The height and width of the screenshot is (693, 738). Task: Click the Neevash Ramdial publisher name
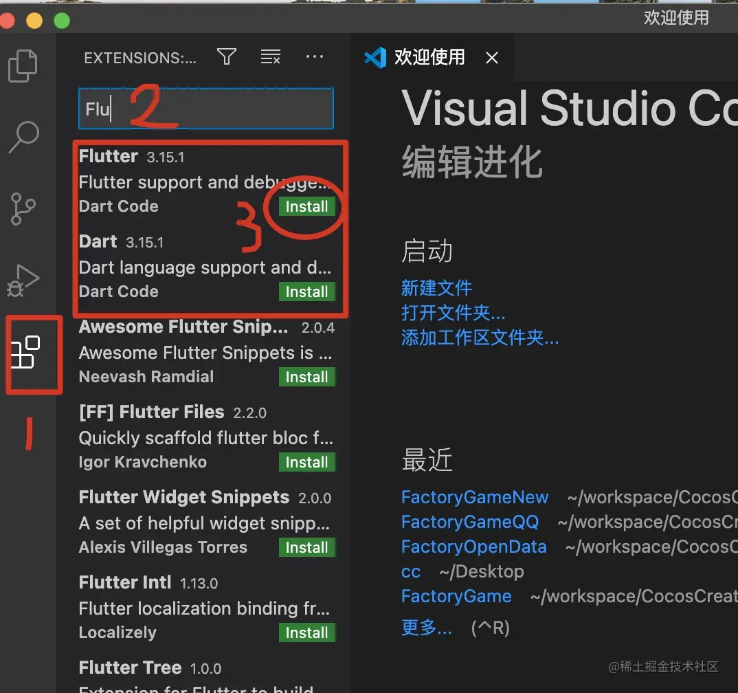[146, 377]
